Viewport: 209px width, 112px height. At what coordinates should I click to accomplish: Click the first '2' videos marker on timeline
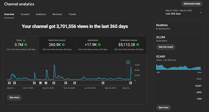pos(40,83)
